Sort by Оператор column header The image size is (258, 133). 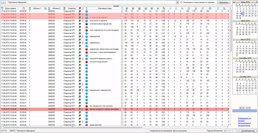[x=72, y=8]
